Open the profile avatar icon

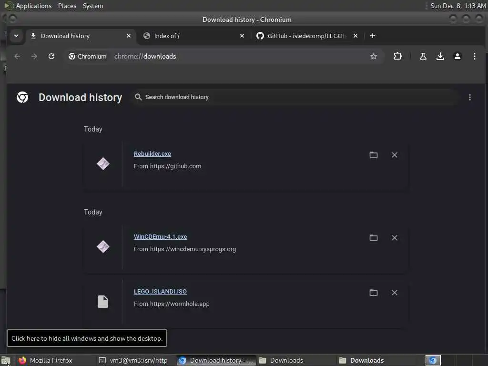[457, 56]
